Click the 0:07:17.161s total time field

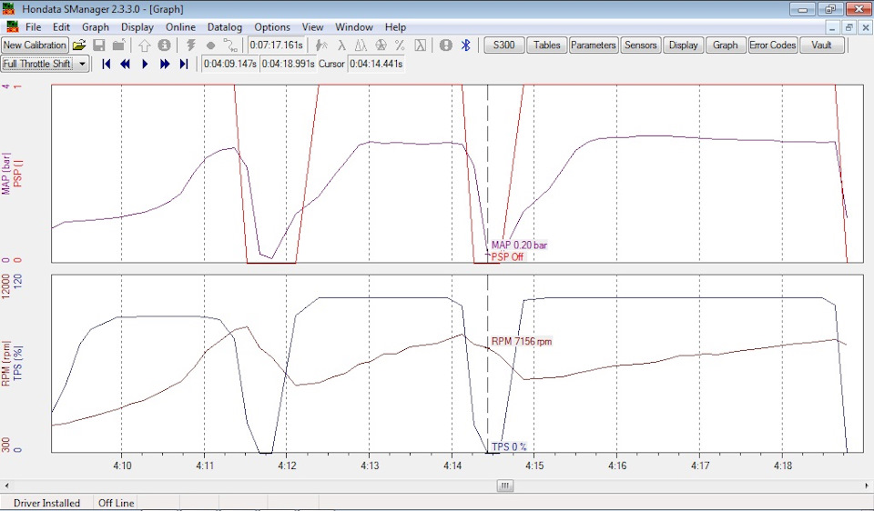point(276,45)
